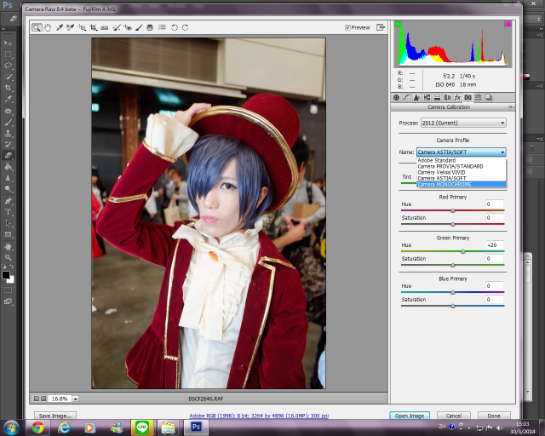Switch to the Presets panel tab

tap(478, 97)
